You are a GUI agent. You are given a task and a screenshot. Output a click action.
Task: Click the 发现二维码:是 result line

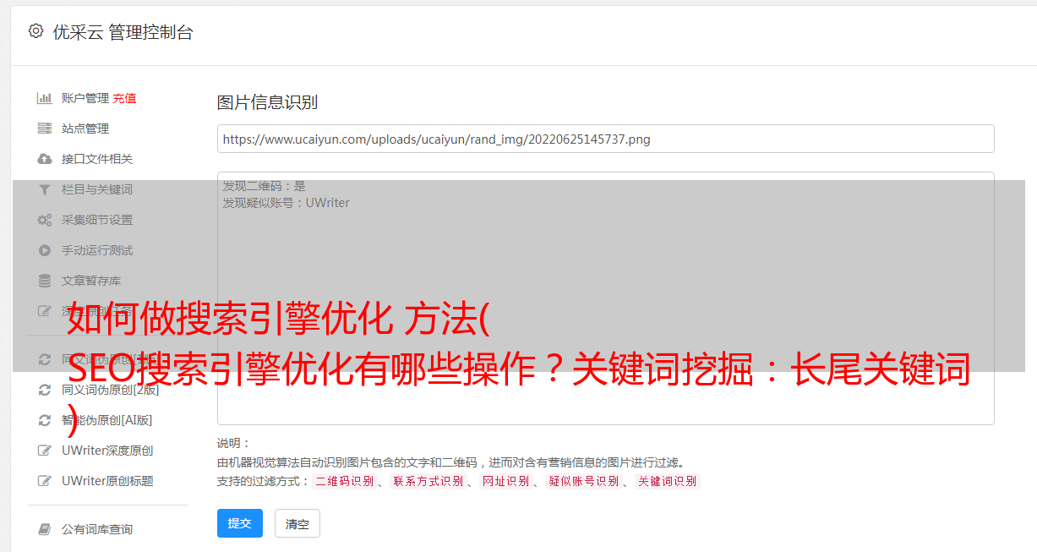265,186
